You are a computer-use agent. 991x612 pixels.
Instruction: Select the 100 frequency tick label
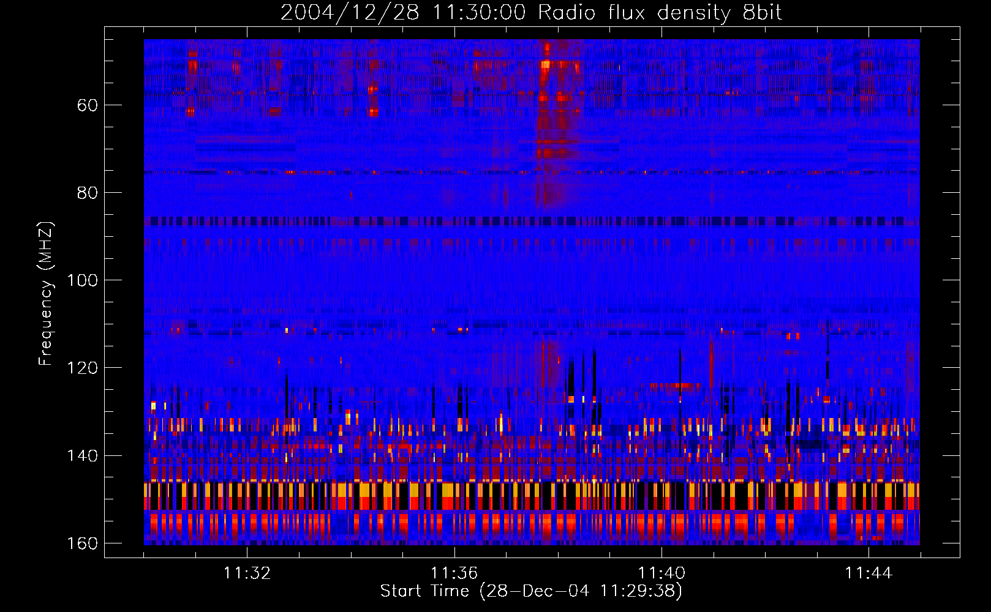pyautogui.click(x=82, y=280)
